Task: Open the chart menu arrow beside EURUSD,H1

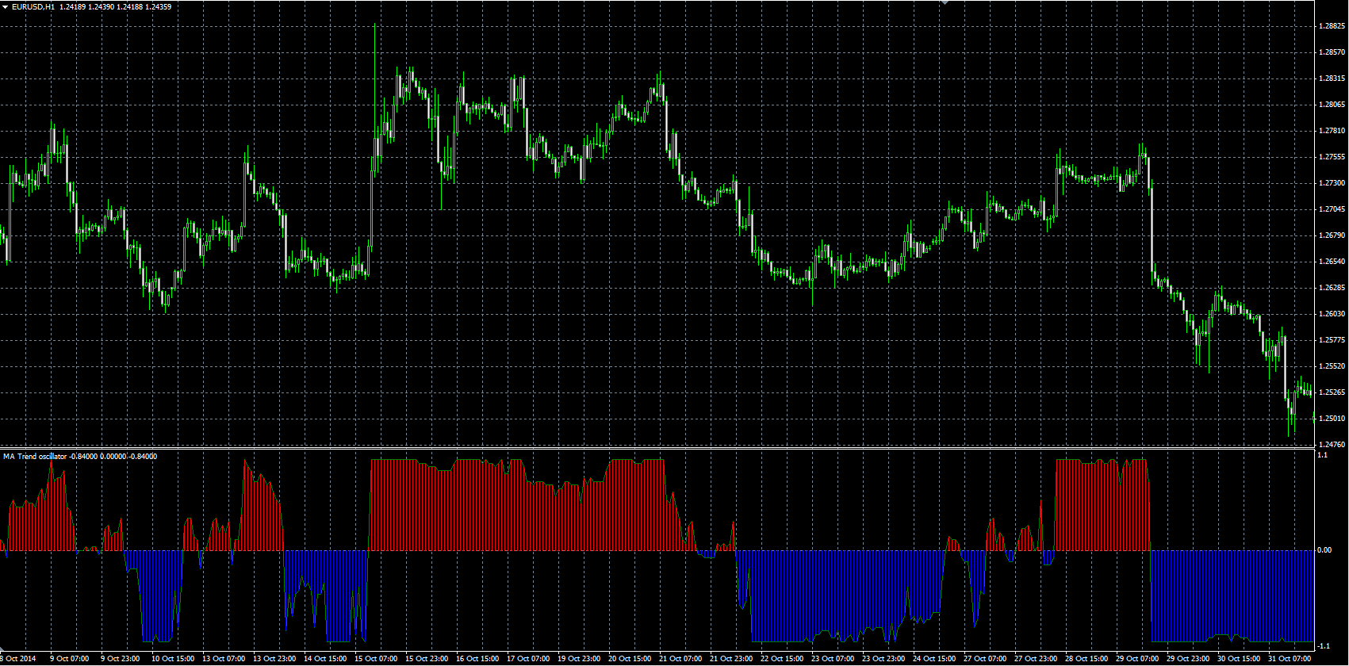Action: (5, 6)
